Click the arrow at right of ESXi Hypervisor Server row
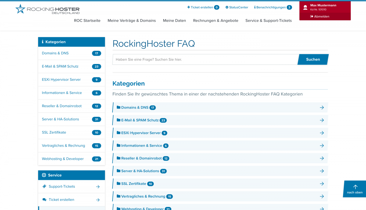The height and width of the screenshot is (210, 366). point(322,133)
